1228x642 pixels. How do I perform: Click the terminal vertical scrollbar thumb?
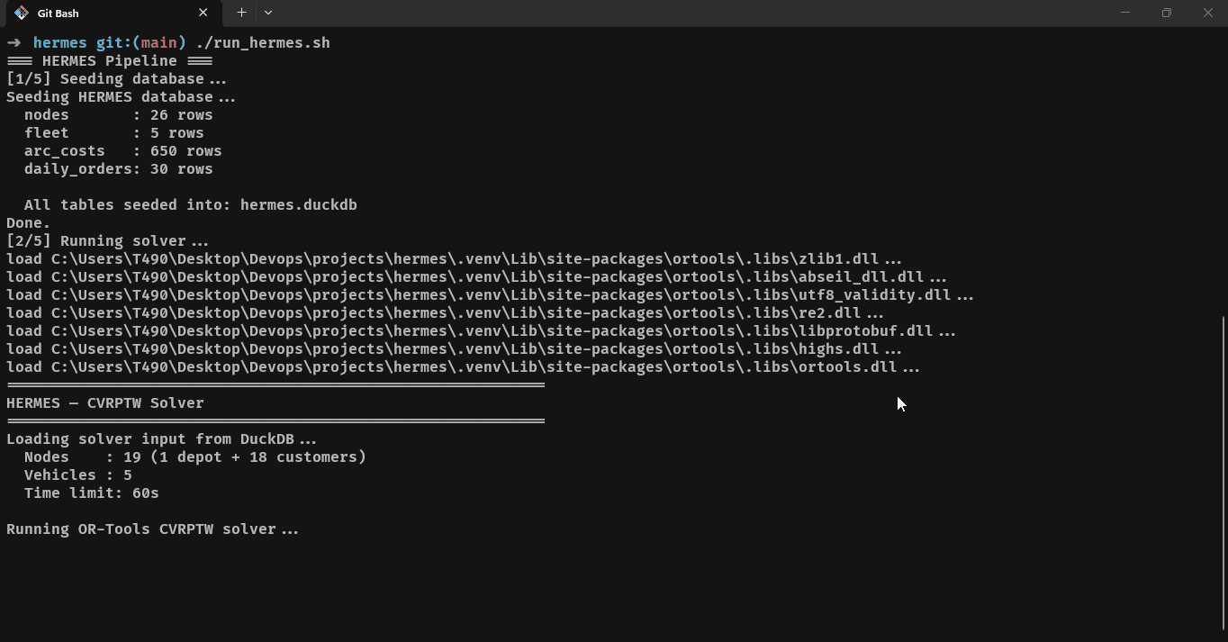[x=1223, y=473]
